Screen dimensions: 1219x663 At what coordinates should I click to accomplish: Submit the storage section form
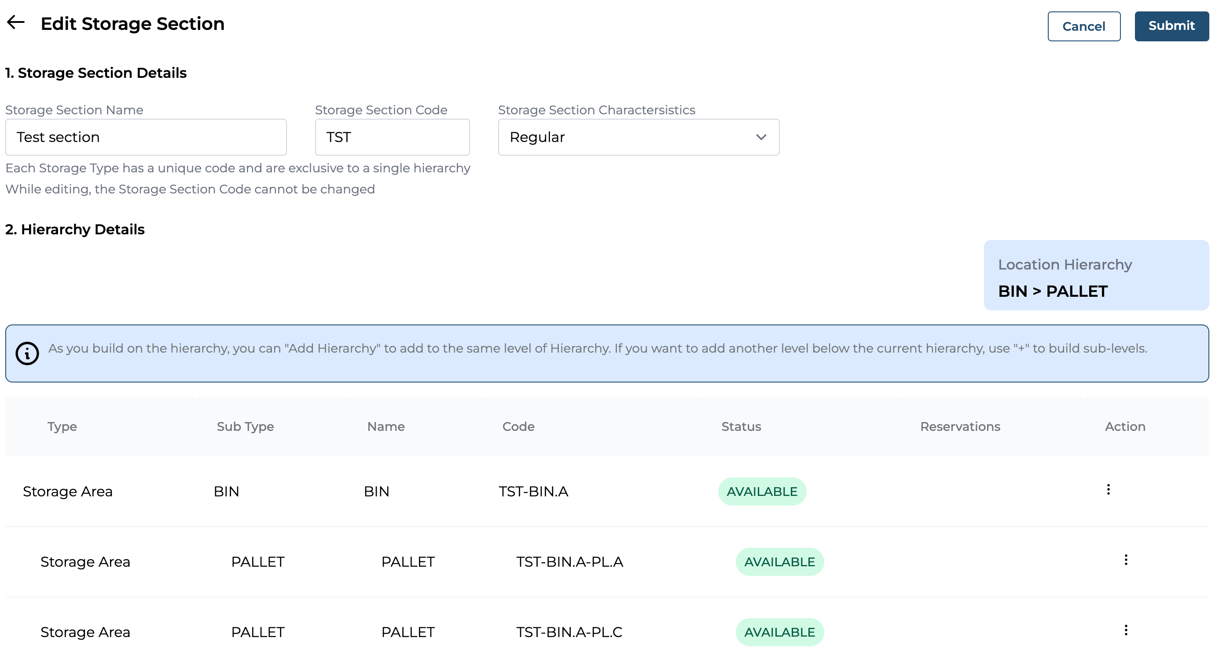(1171, 26)
